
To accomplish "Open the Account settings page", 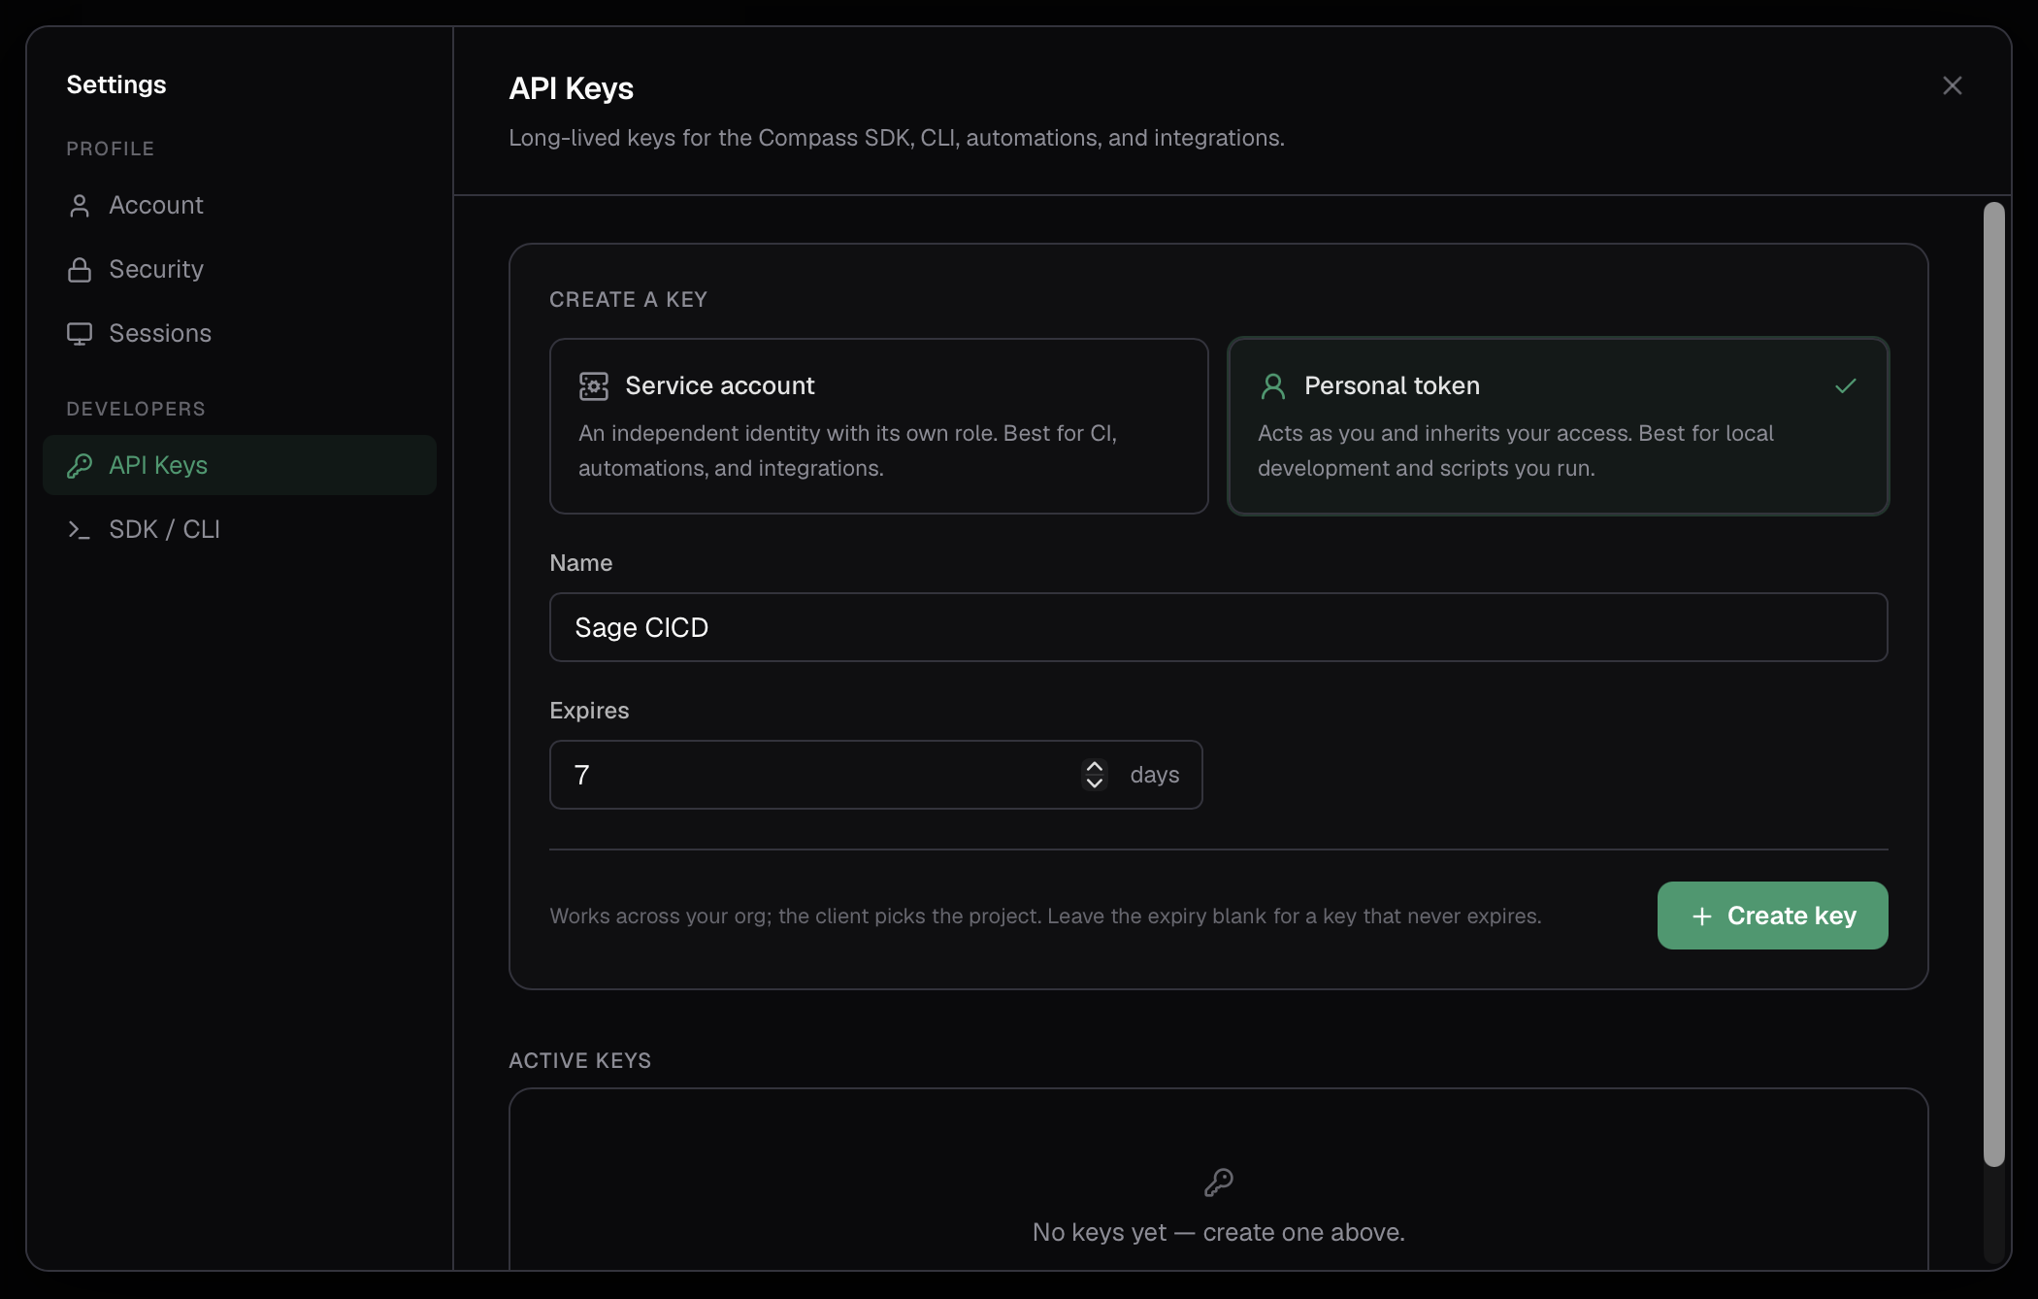I will point(239,205).
